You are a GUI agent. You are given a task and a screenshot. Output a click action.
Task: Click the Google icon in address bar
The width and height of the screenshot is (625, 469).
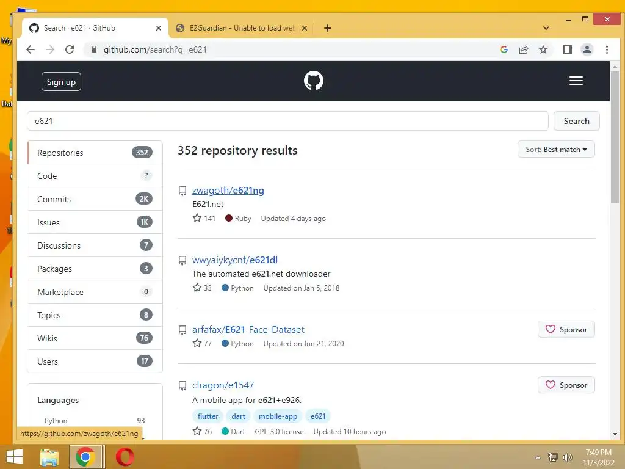(x=504, y=49)
